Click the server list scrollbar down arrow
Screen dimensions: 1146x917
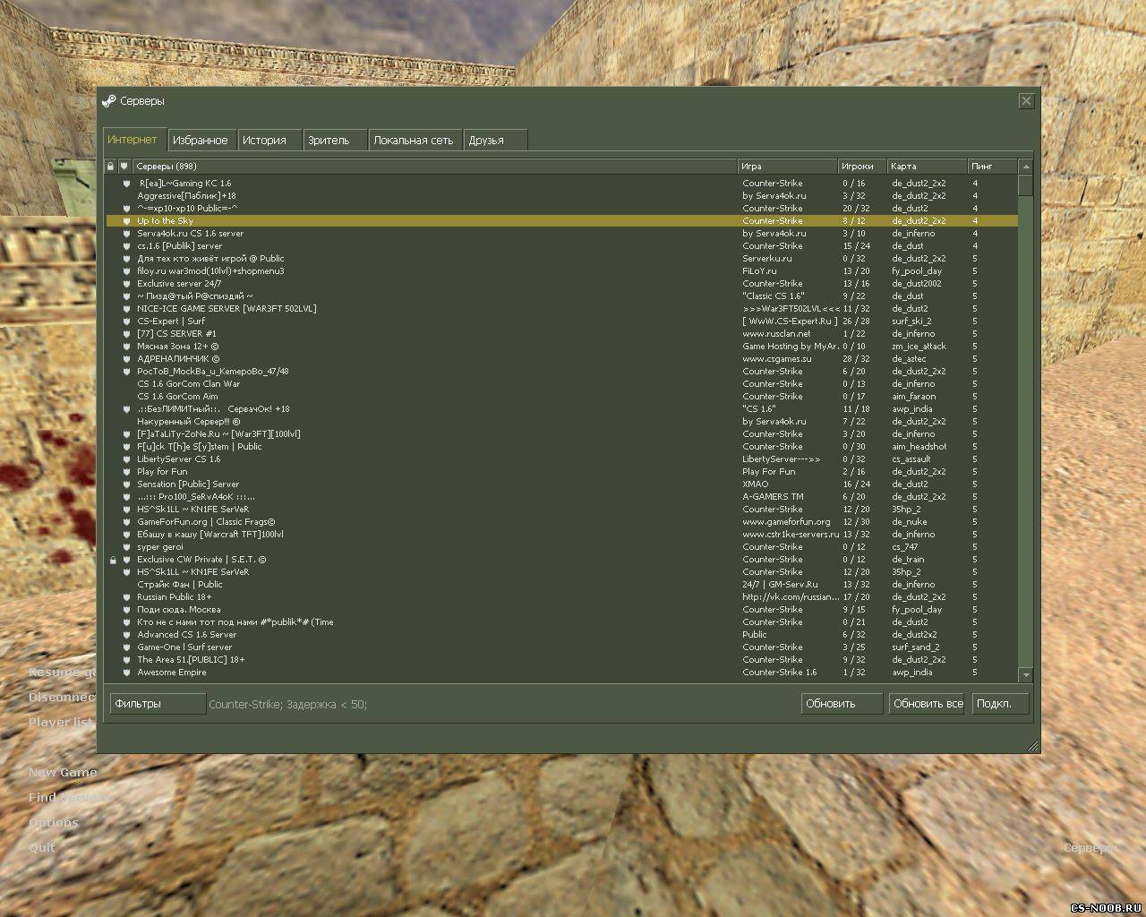[x=1026, y=674]
